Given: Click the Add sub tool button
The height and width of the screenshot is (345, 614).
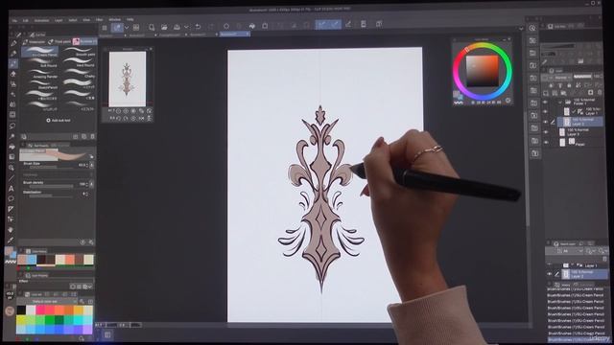Looking at the screenshot, I should [59, 121].
